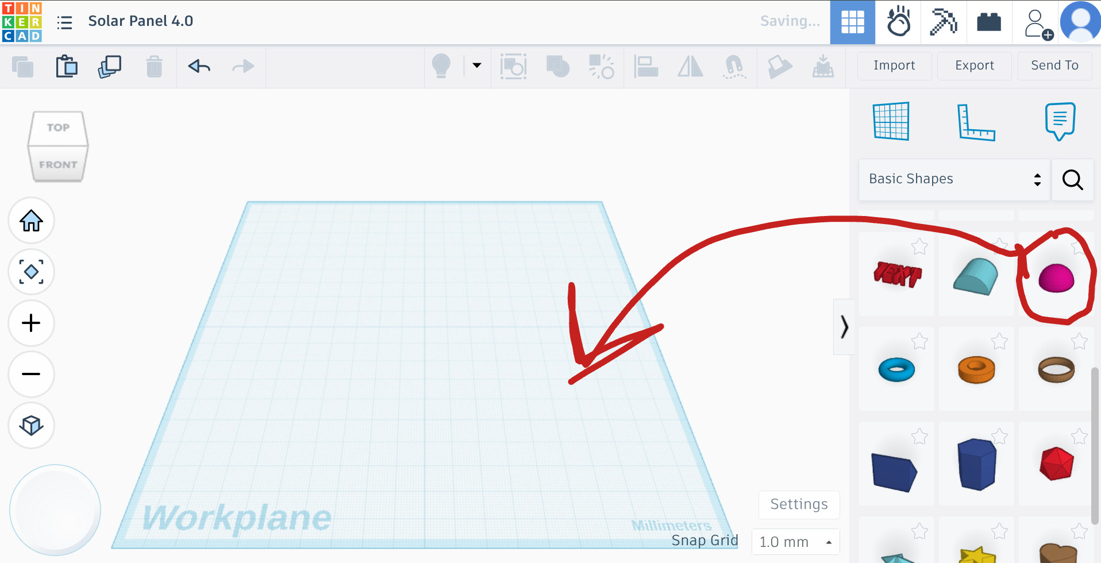1101x563 pixels.
Task: Zoom in with the plus button
Action: pos(32,323)
